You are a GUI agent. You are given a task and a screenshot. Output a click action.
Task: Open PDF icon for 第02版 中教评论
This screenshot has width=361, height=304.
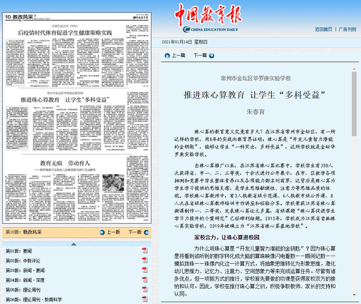click(144, 260)
